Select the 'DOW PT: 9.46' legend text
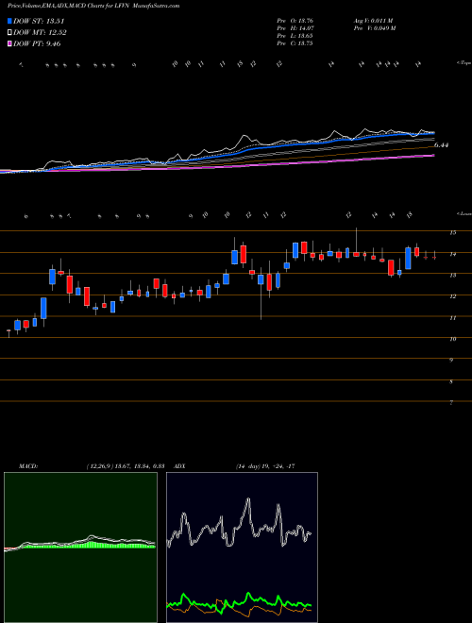472x623 pixels. [x=37, y=43]
